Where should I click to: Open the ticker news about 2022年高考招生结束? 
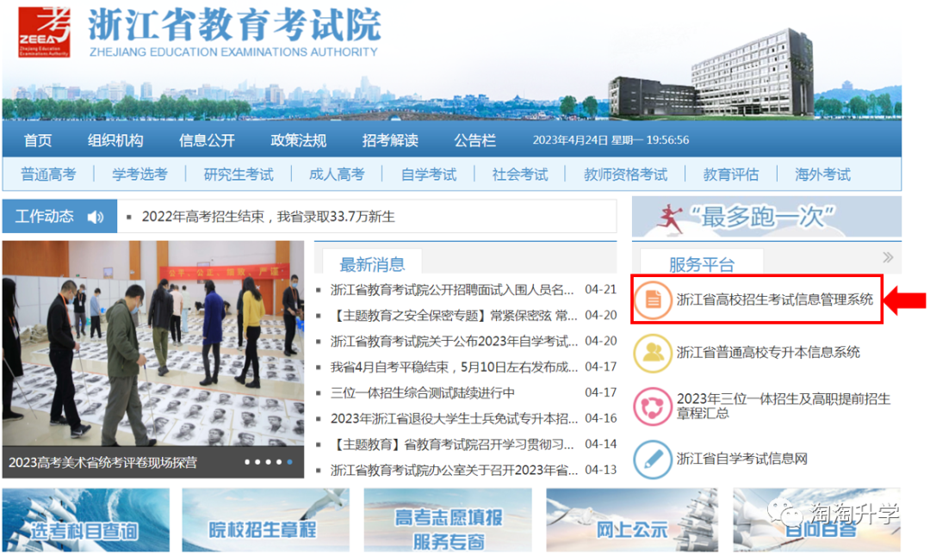click(268, 217)
